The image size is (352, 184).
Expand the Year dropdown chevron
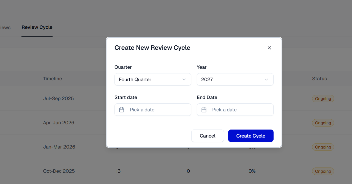coord(266,79)
